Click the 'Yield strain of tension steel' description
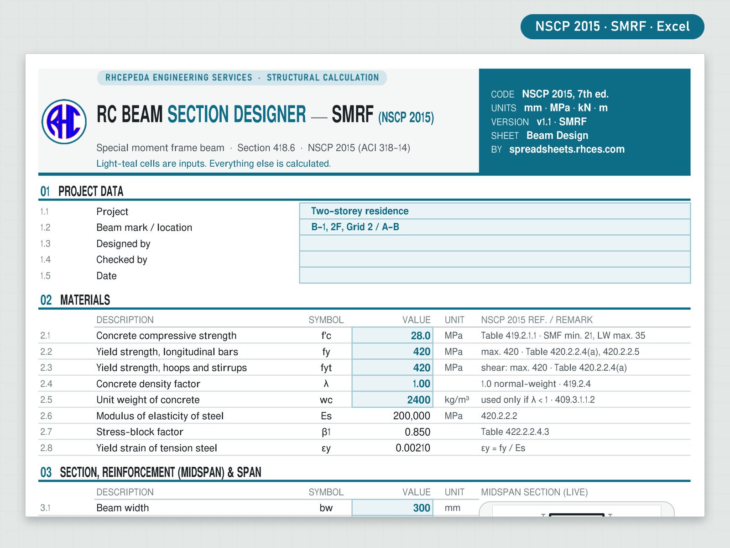This screenshot has height=548, width=730. pyautogui.click(x=156, y=448)
